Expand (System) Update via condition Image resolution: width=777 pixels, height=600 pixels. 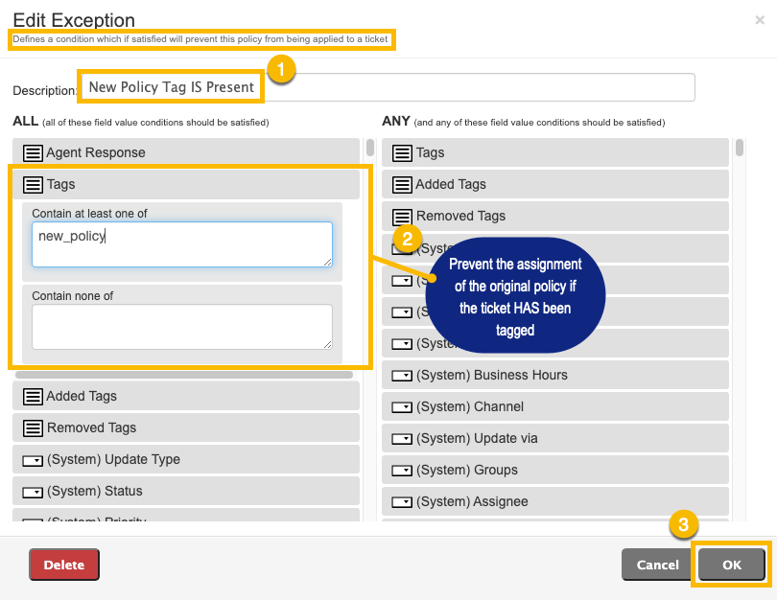pos(555,438)
